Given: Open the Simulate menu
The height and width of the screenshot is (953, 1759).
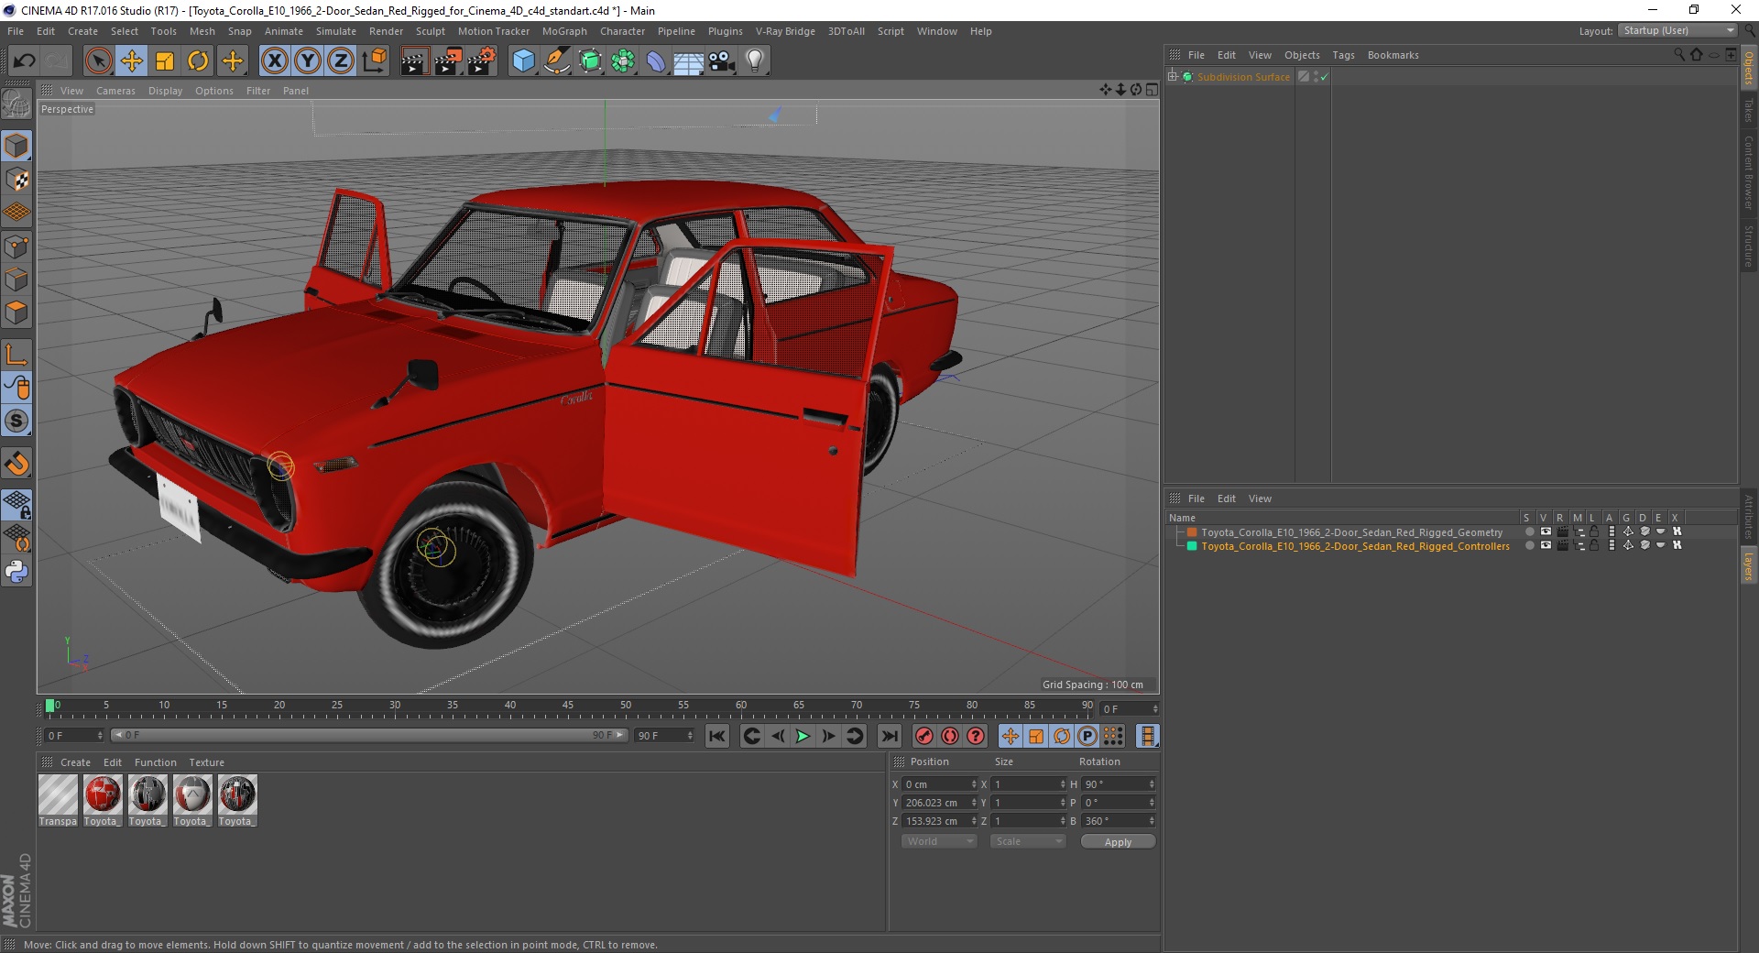Looking at the screenshot, I should [336, 31].
